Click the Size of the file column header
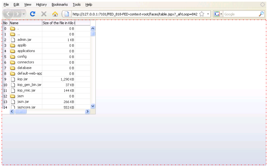The height and width of the screenshot is (166, 268). 59,23
